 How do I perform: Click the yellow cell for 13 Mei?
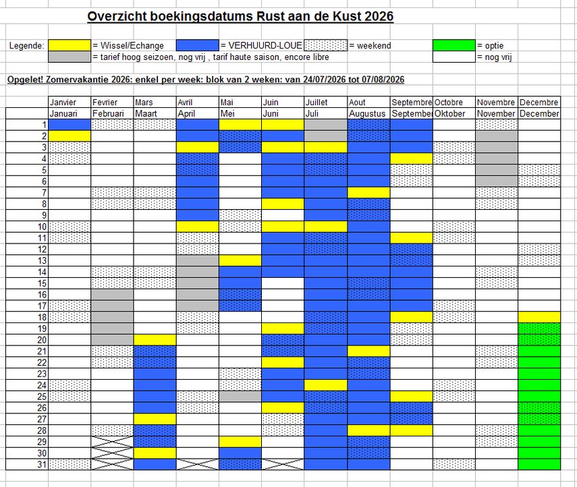[x=240, y=261]
